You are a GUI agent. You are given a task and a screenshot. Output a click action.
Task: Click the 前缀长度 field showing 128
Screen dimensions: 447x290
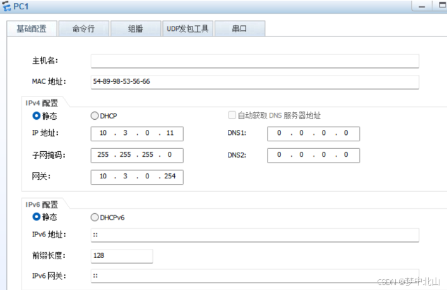click(x=122, y=256)
